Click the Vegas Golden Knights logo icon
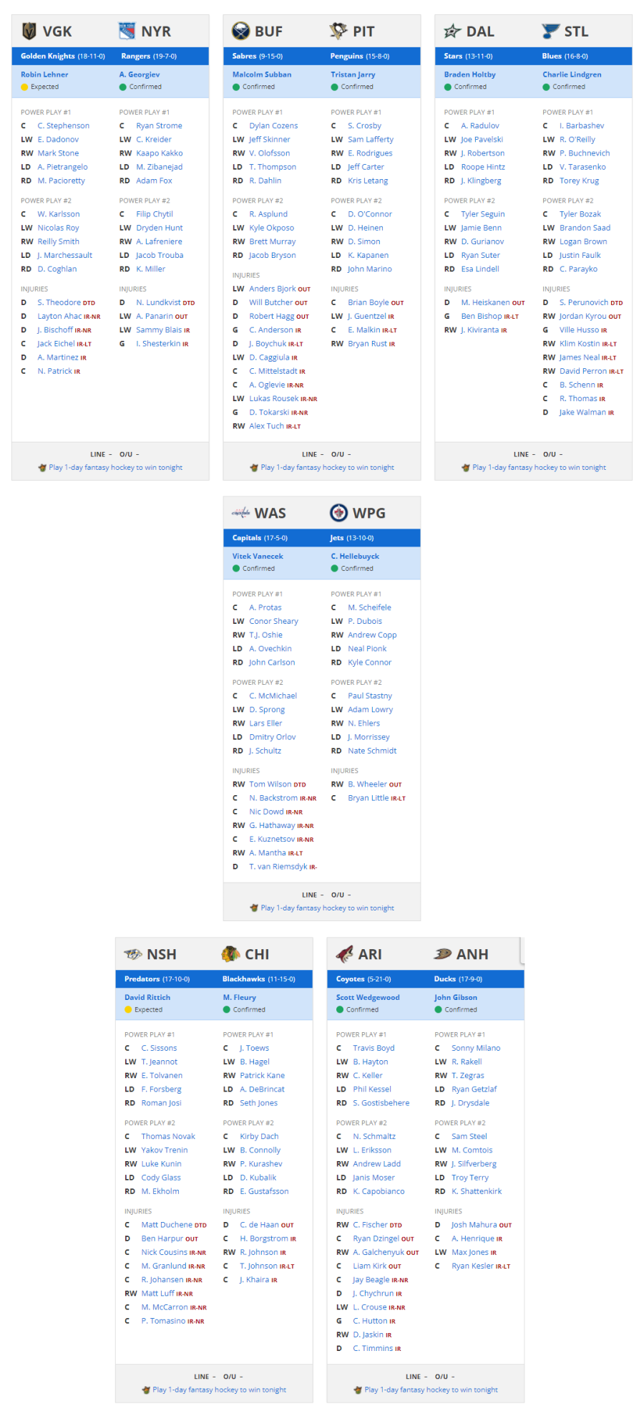 (x=29, y=32)
